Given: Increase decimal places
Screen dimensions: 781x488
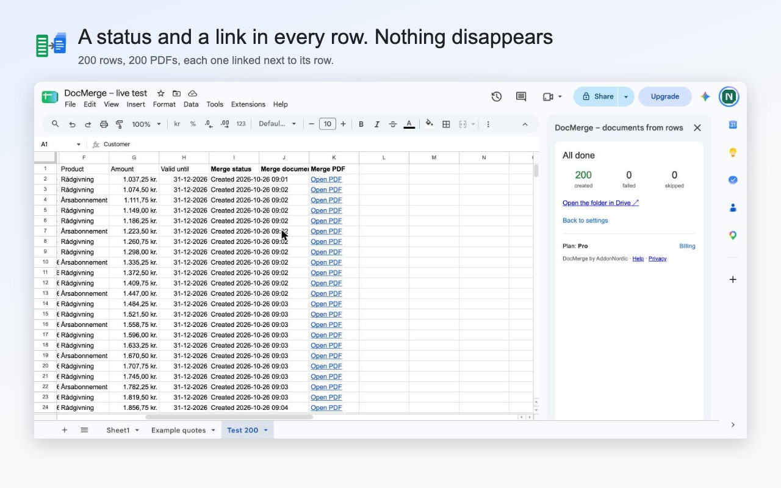Looking at the screenshot, I should pos(225,124).
